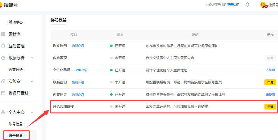Click the 图文原创 row title
The image size is (278, 140).
click(60, 46)
